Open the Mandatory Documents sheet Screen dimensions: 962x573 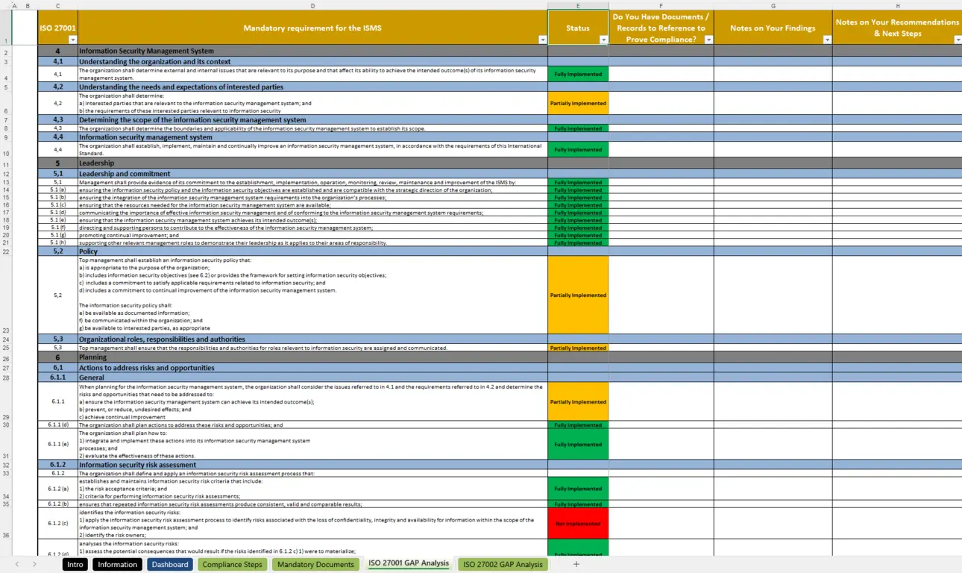pyautogui.click(x=315, y=564)
